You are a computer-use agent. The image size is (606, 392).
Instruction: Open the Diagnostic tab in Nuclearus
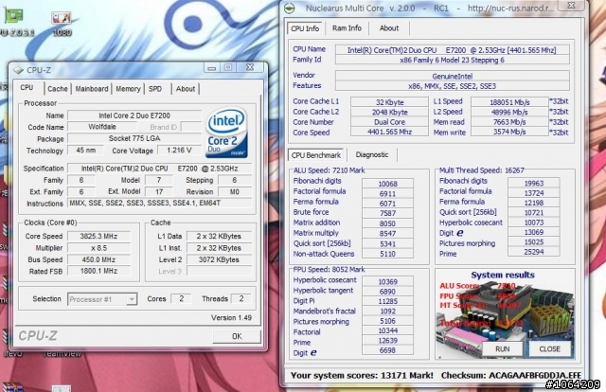tap(372, 154)
